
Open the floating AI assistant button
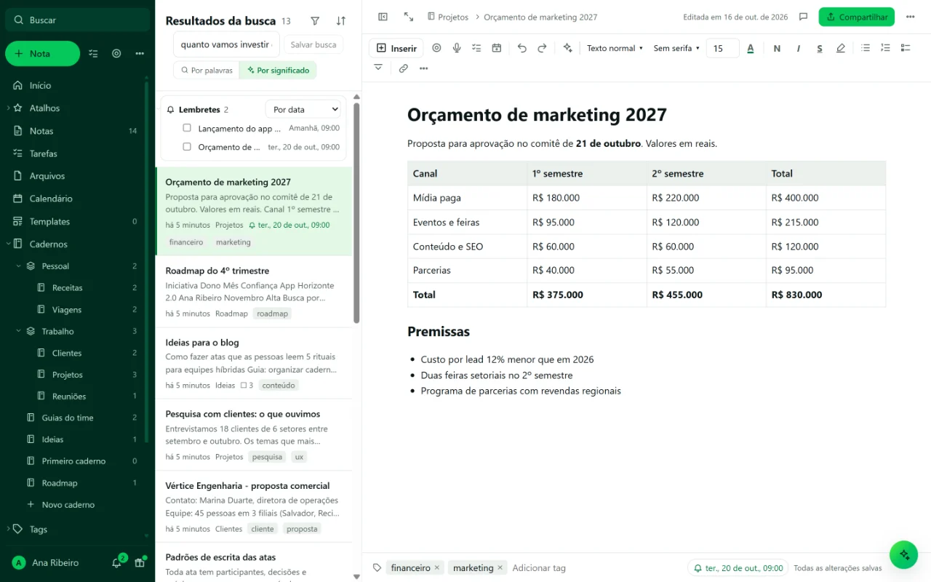(x=904, y=554)
